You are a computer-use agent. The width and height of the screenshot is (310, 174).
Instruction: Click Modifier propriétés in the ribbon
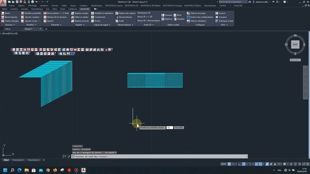click(x=31, y=13)
